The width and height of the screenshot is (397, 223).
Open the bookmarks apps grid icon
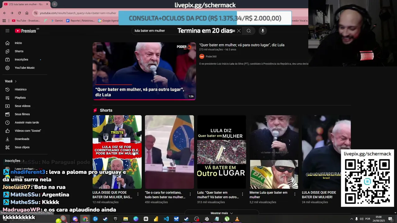pyautogui.click(x=4, y=21)
